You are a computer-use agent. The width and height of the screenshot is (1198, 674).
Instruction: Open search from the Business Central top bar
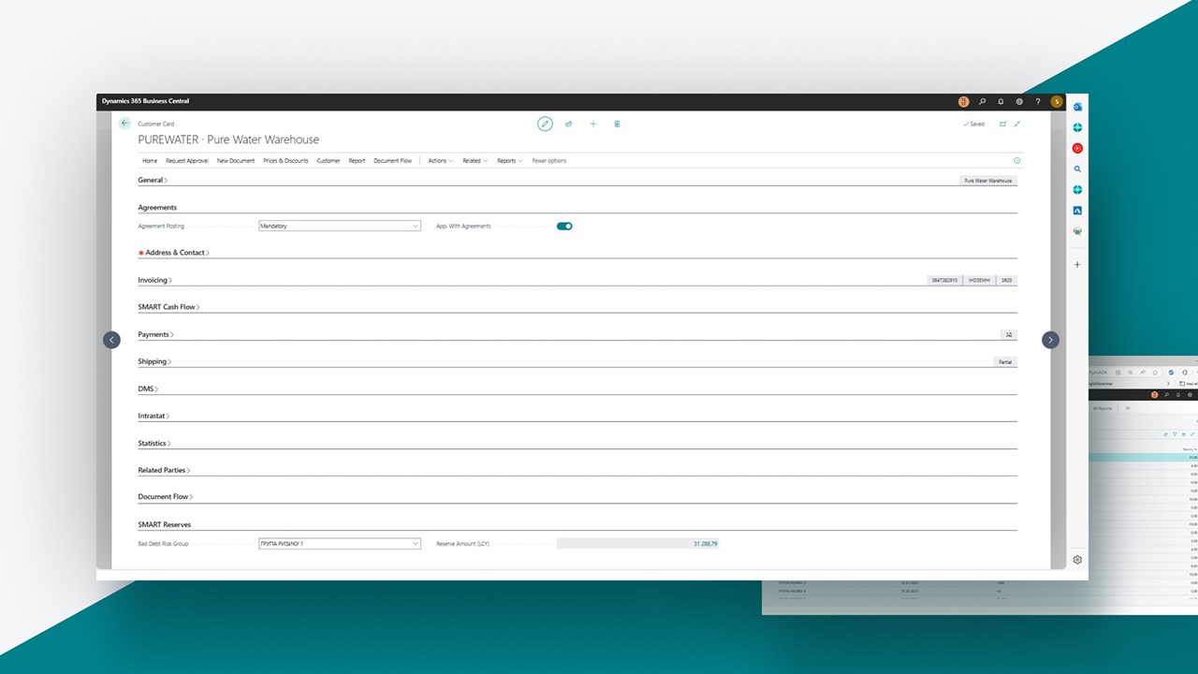click(982, 101)
